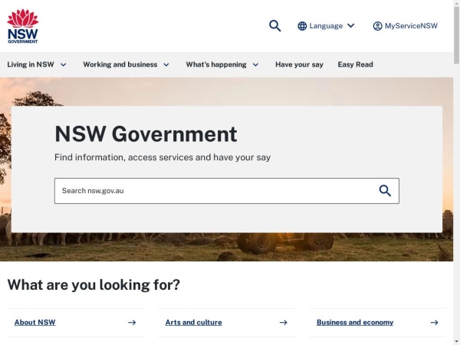The width and height of the screenshot is (460, 345).
Task: Click the arrow beside Arts and culture
Action: (x=284, y=323)
